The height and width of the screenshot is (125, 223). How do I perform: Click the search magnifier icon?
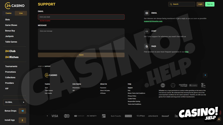(171, 4)
